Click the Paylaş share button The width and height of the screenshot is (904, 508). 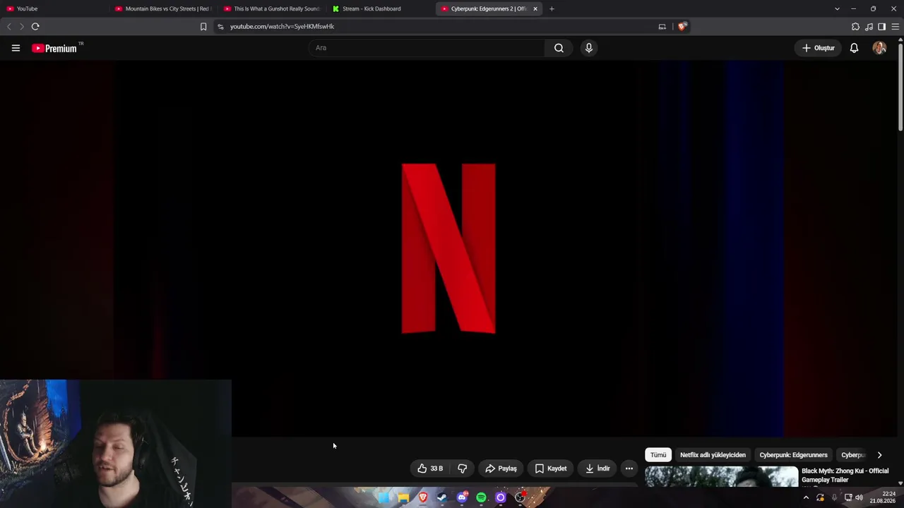pos(501,468)
